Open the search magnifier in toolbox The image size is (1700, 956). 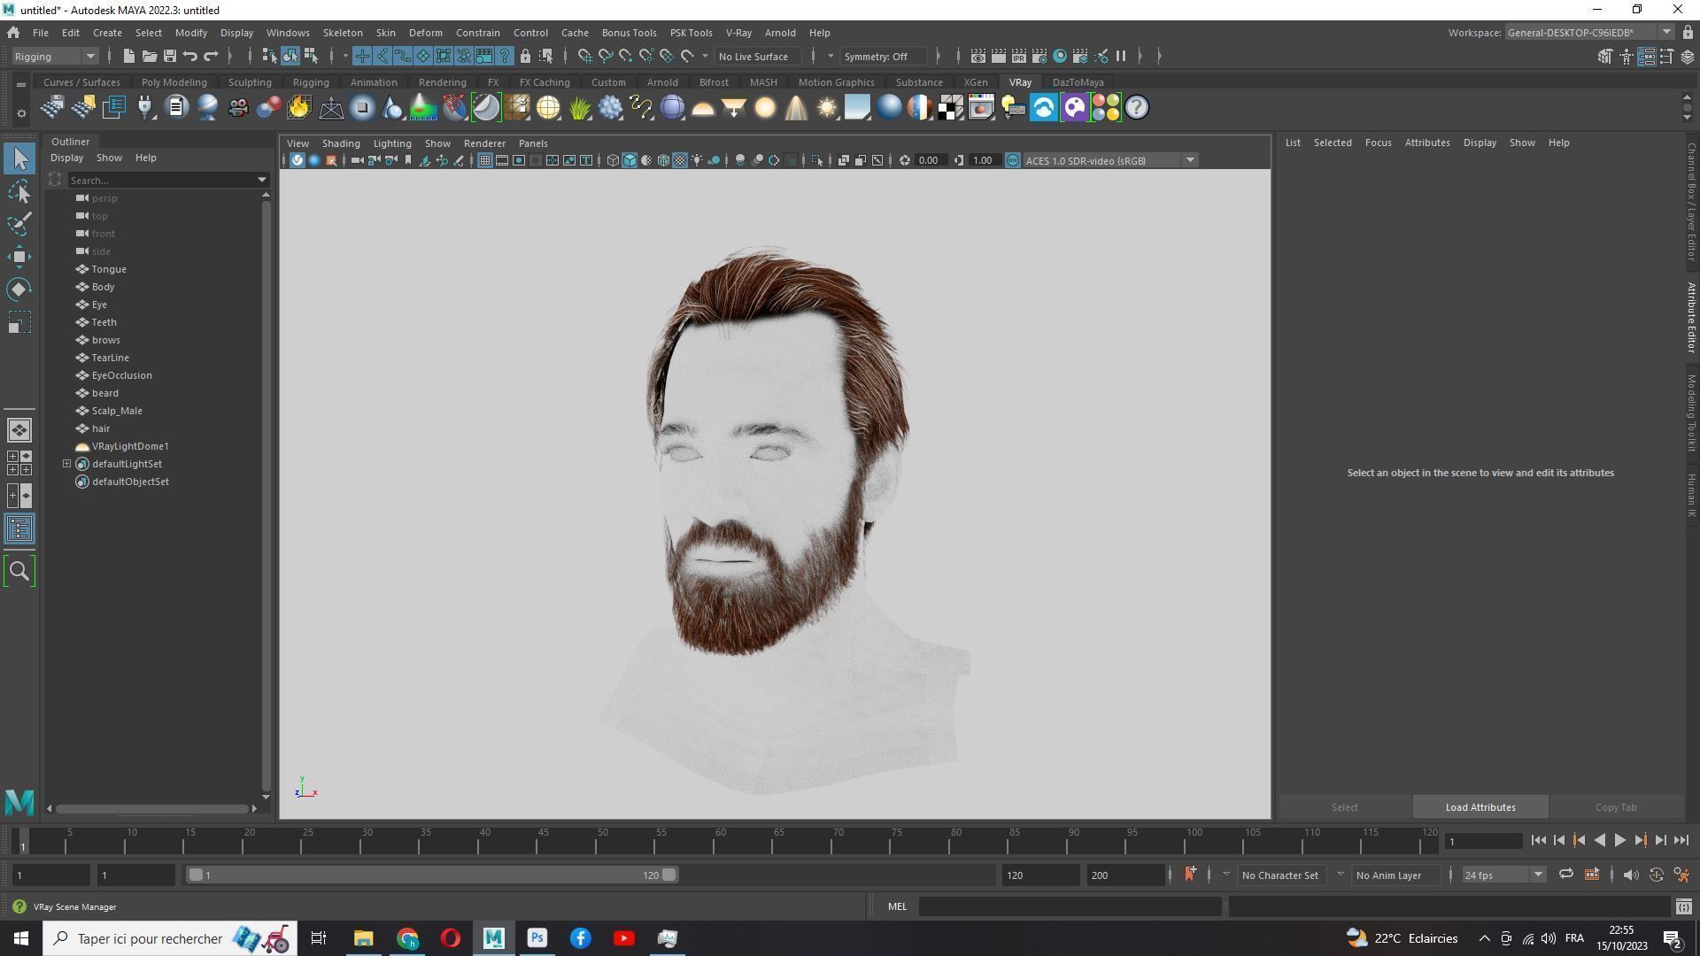pyautogui.click(x=19, y=571)
